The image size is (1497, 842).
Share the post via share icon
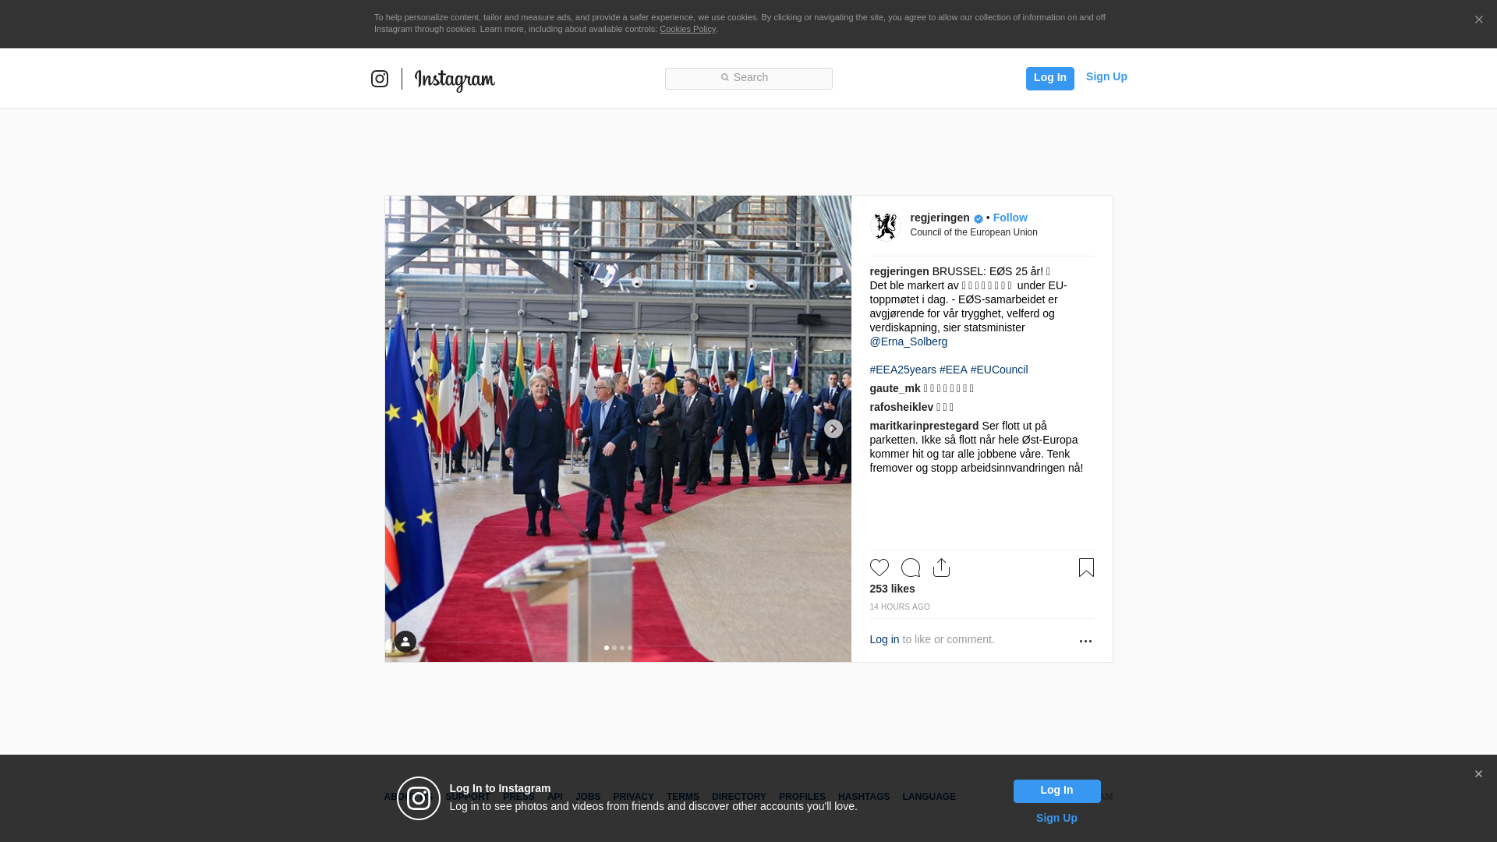coord(942,568)
